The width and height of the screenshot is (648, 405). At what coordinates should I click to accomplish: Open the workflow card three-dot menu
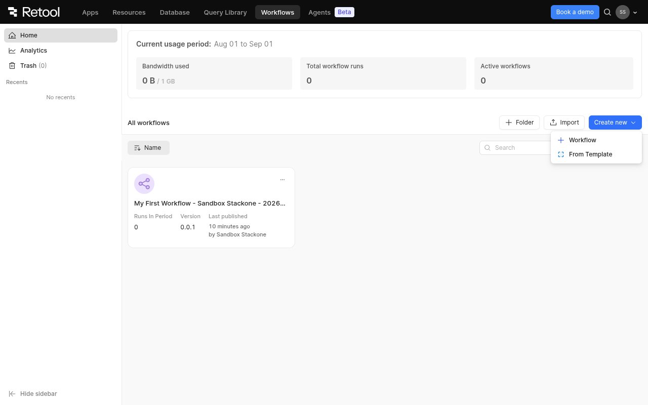click(x=282, y=180)
